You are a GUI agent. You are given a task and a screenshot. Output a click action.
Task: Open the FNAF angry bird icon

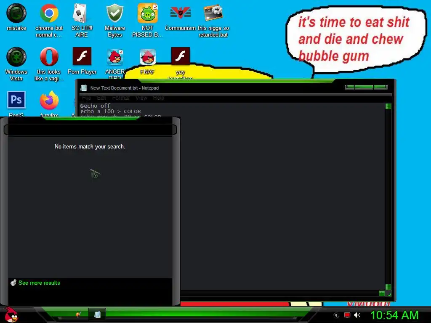pos(148,57)
